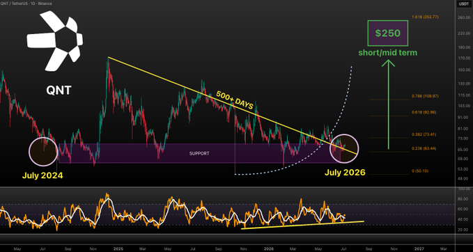The width and height of the screenshot is (473, 252).
Task: Click the Fibonacci label 0.236 (63.44)
Action: 424,148
